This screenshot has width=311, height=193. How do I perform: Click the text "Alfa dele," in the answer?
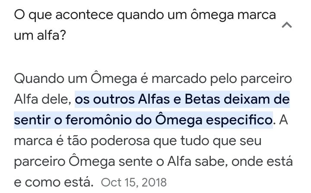(42, 100)
